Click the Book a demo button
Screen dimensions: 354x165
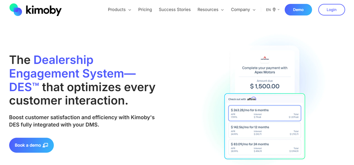(x=31, y=145)
